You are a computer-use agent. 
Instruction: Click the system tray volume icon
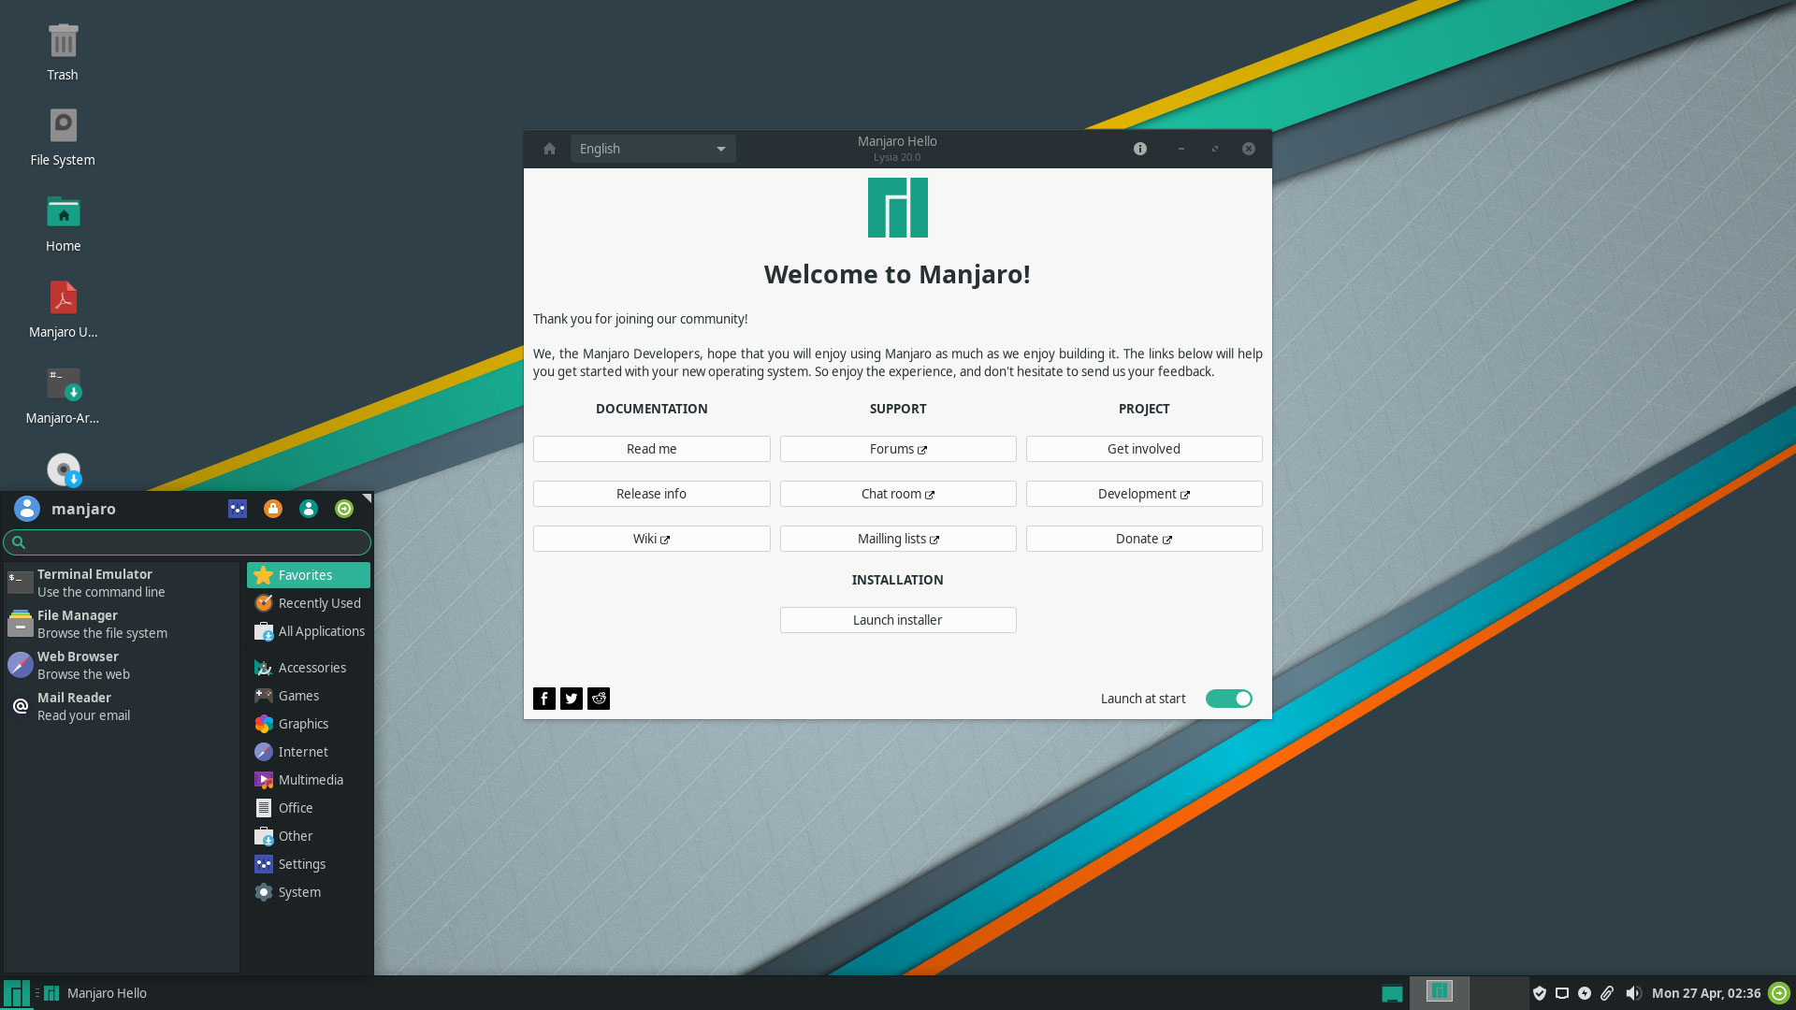(x=1633, y=993)
